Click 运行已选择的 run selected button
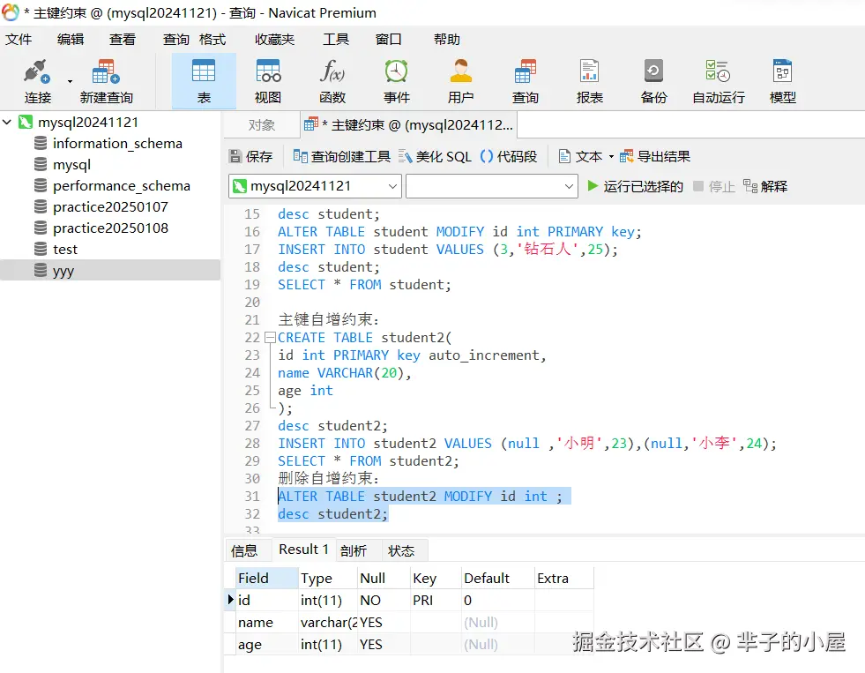 [x=635, y=186]
